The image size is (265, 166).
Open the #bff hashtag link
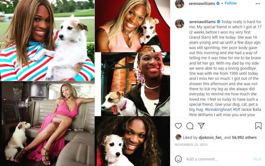point(236,110)
